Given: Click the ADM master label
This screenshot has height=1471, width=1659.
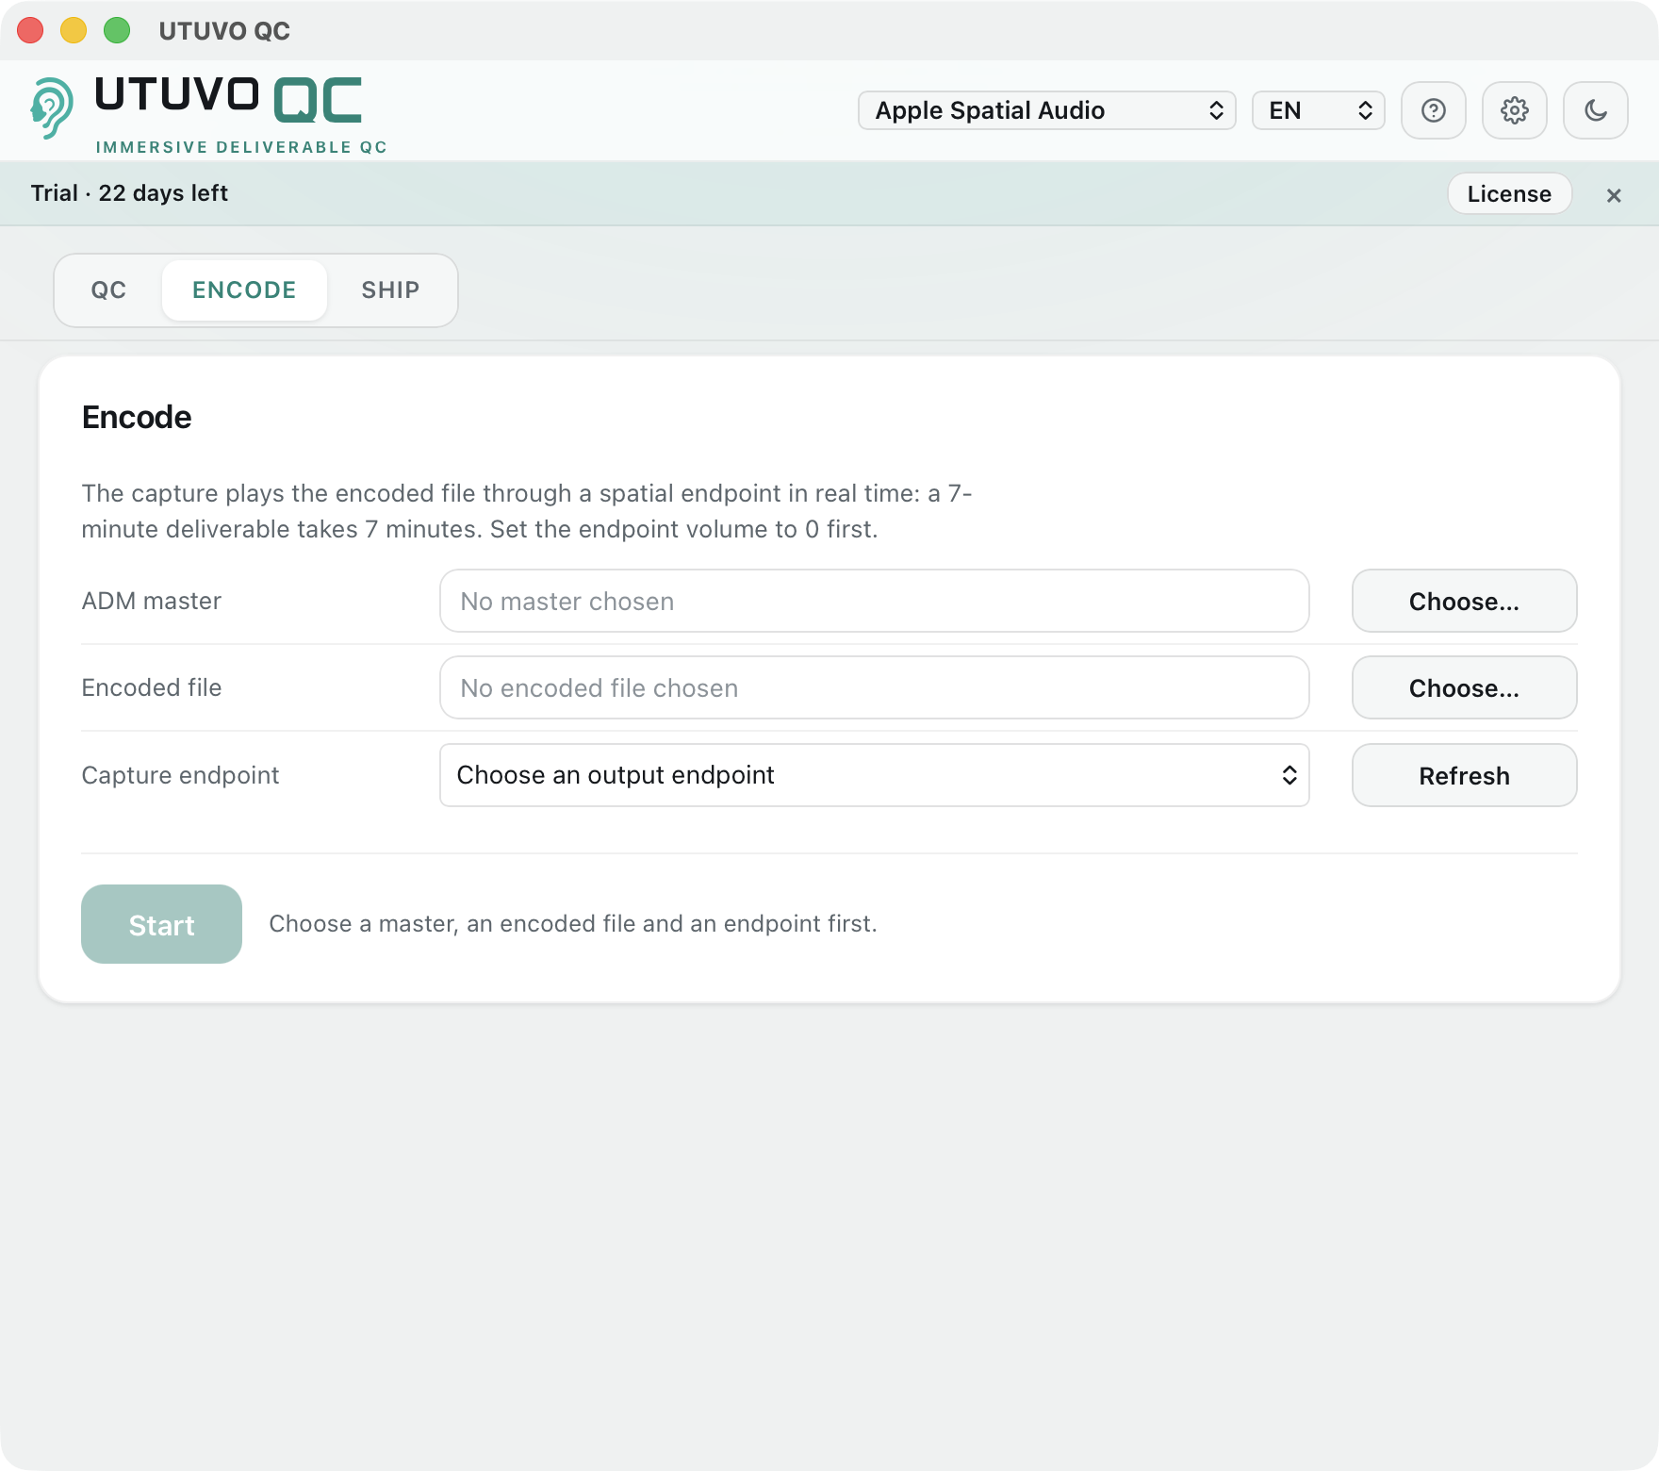Looking at the screenshot, I should coord(151,601).
